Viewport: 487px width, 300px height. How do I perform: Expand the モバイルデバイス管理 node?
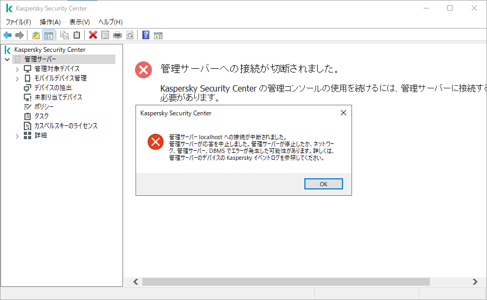(17, 78)
